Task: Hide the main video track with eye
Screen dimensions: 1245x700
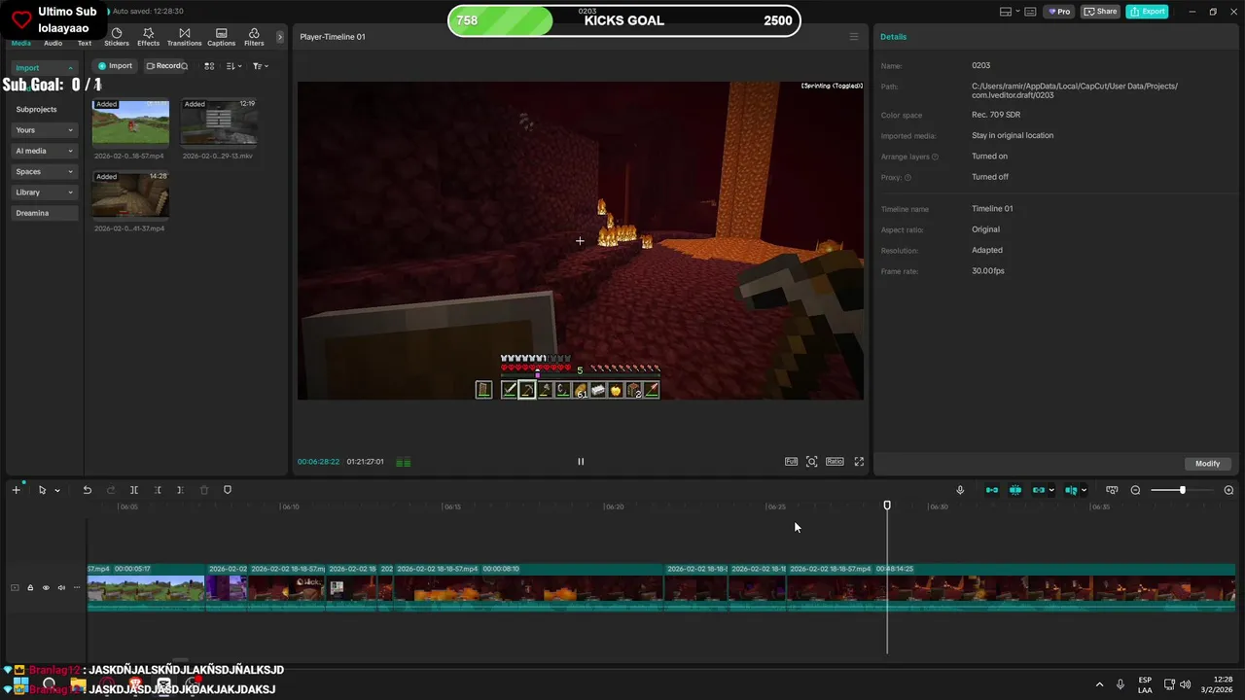Action: click(46, 587)
